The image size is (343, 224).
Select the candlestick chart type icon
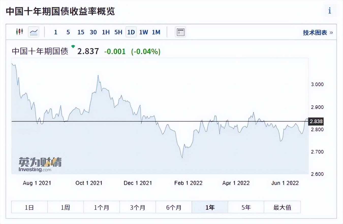(19, 32)
